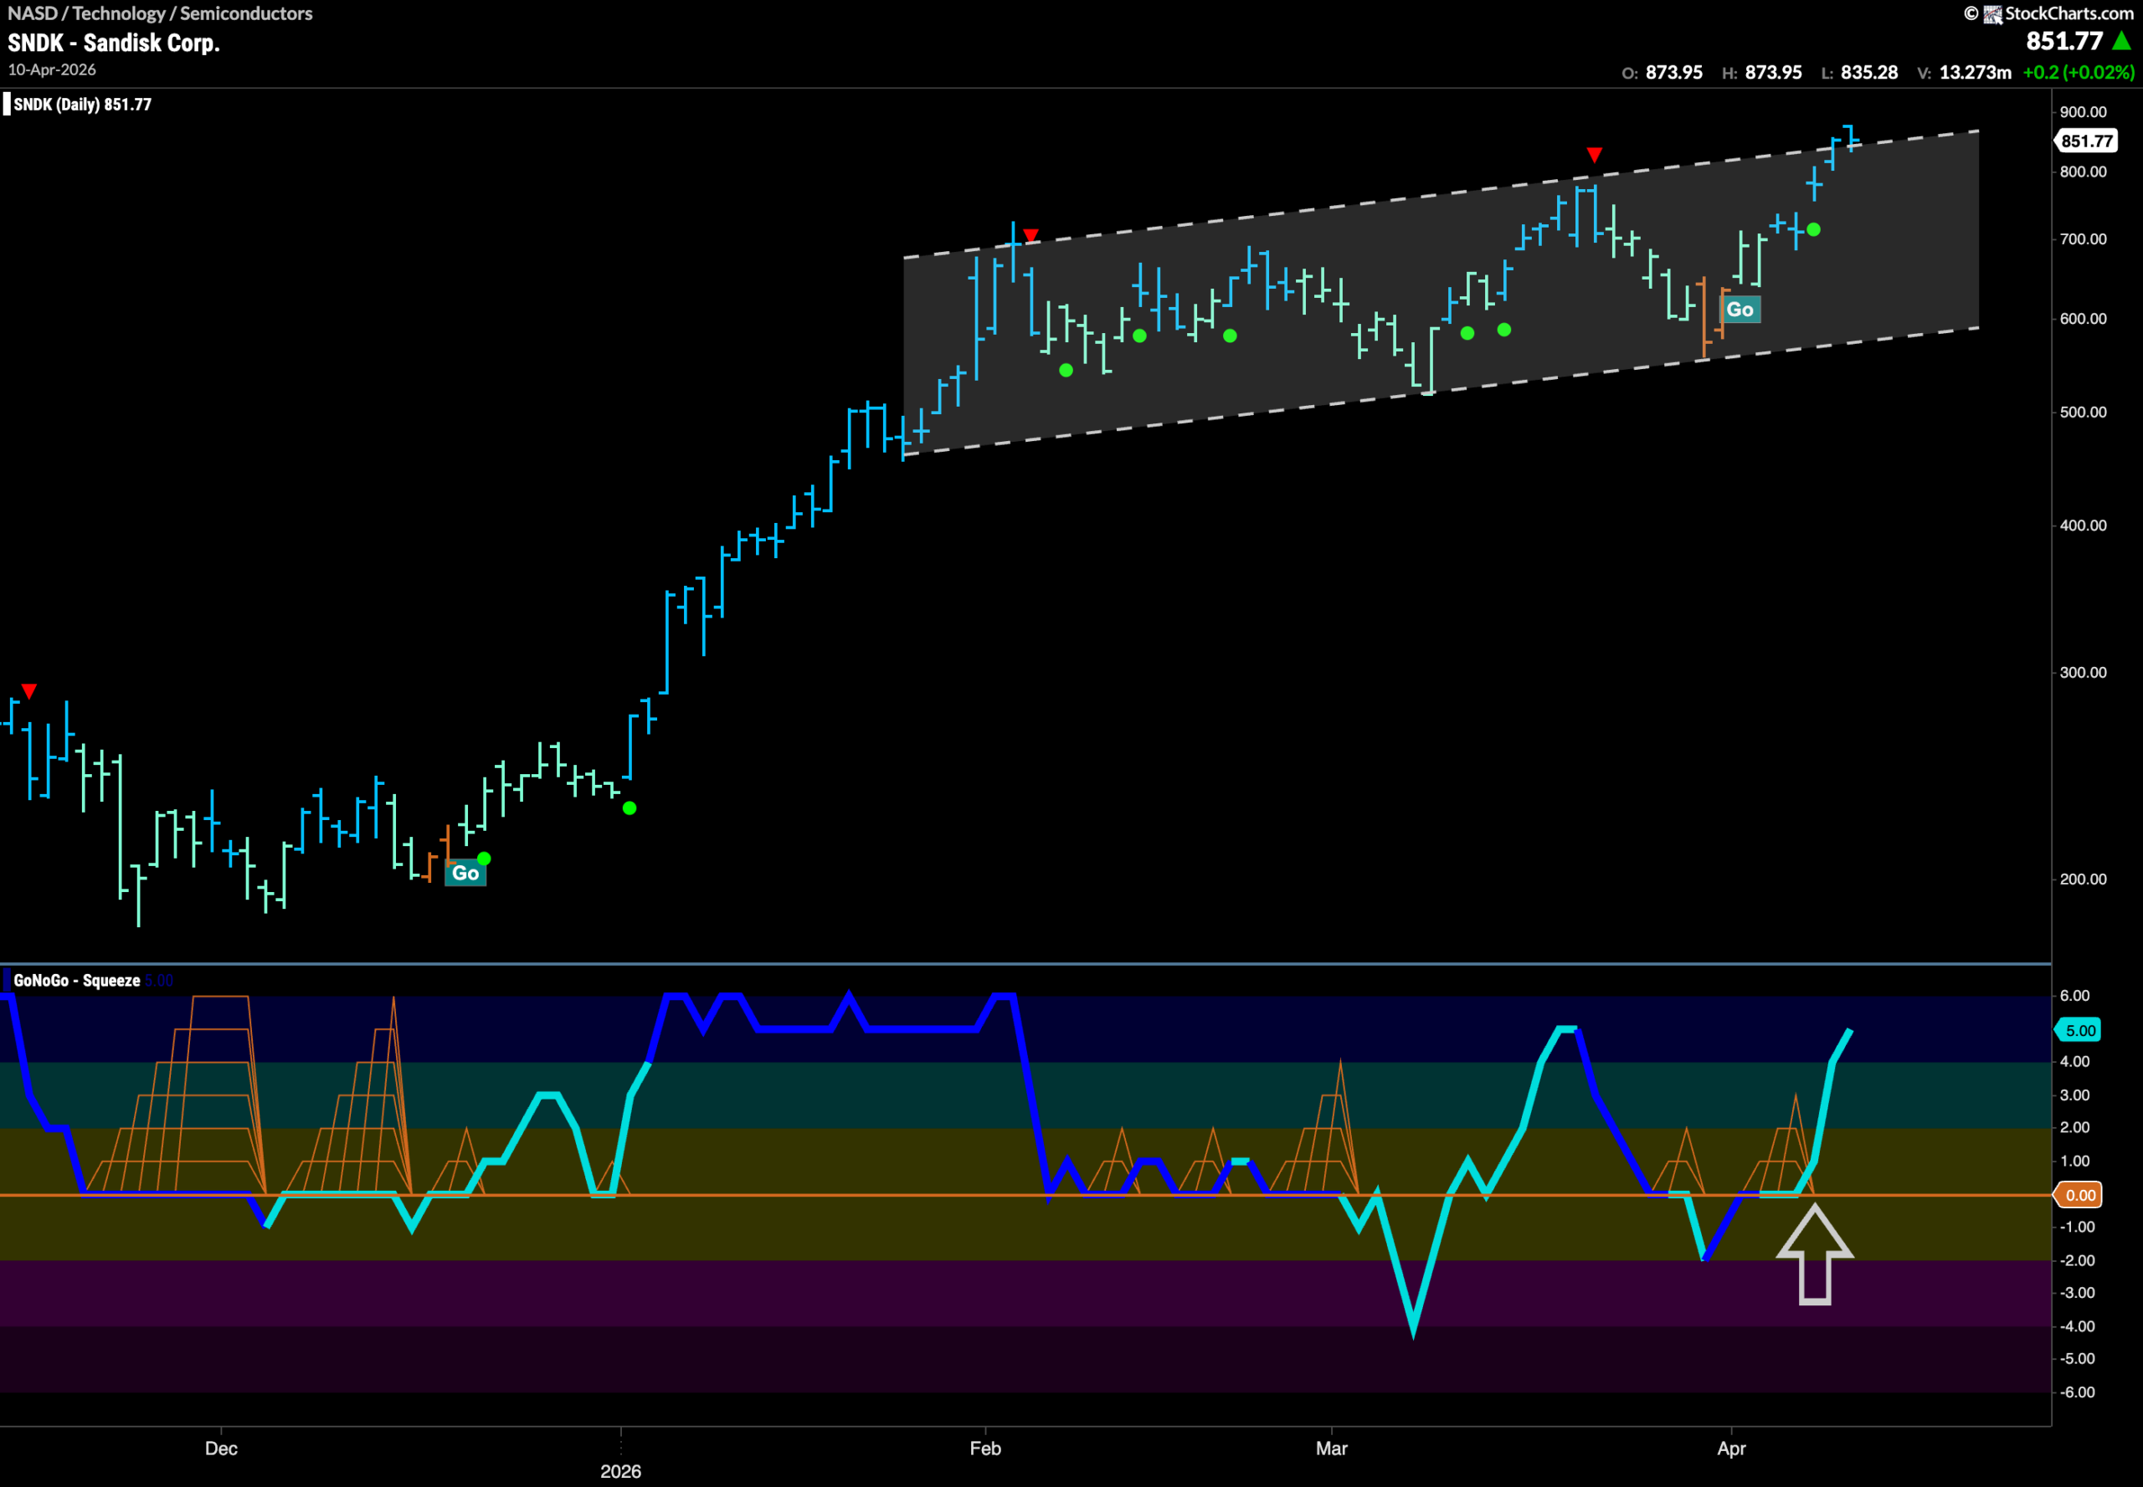Image resolution: width=2143 pixels, height=1487 pixels.
Task: Click the April 'Go' signal badge
Action: pos(1740,310)
